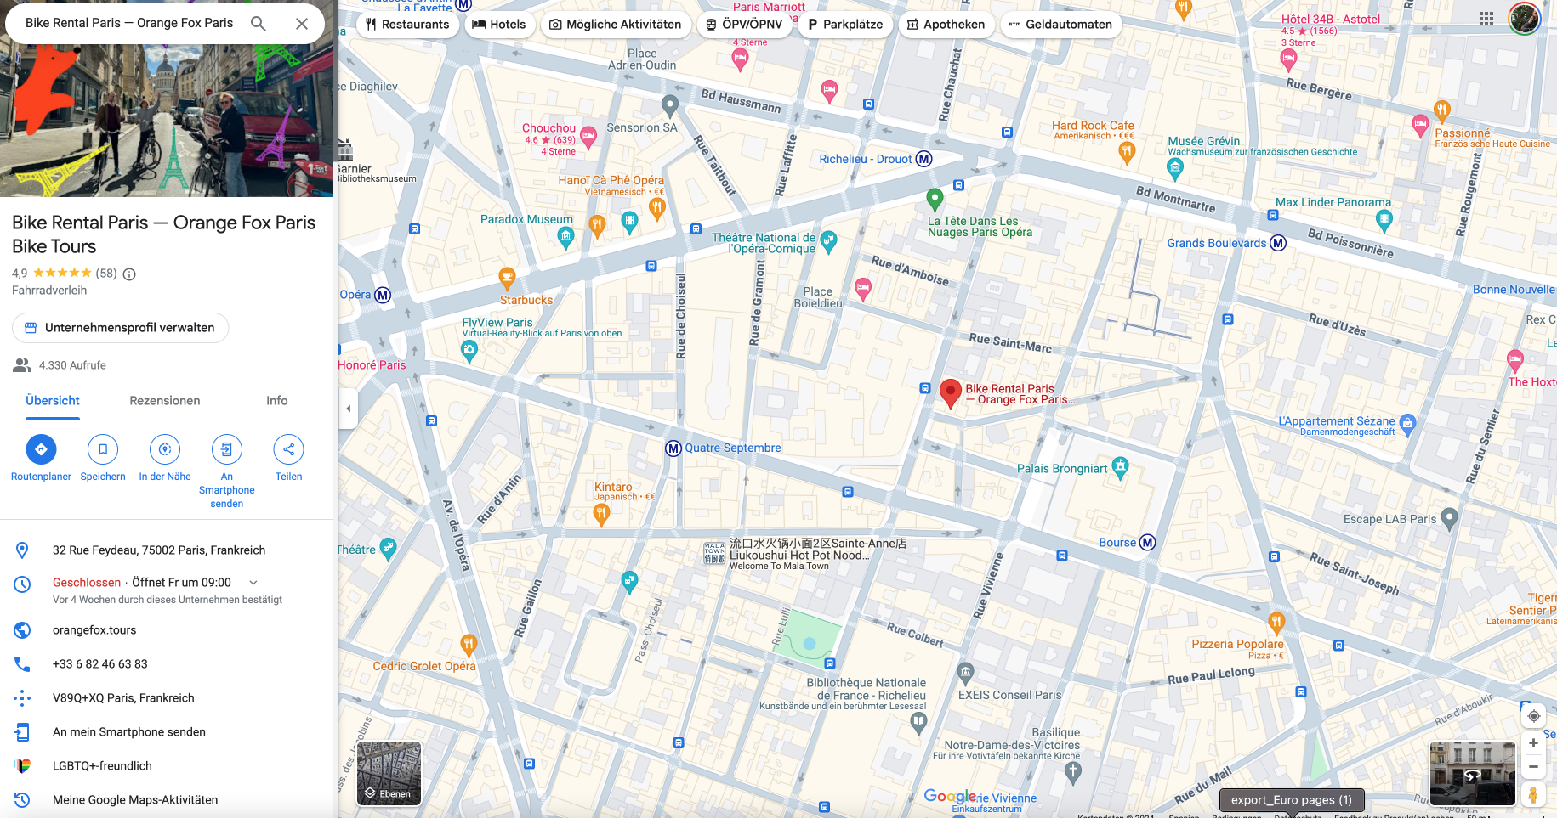1557x818 pixels.
Task: Open the Google apps grid icon
Action: click(x=1486, y=19)
